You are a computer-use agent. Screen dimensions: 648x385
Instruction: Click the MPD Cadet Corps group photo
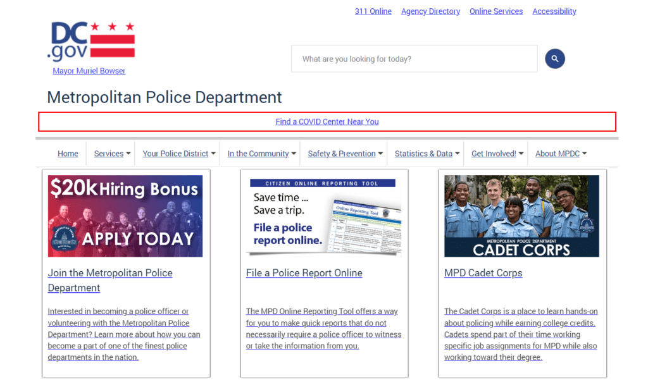point(521,215)
